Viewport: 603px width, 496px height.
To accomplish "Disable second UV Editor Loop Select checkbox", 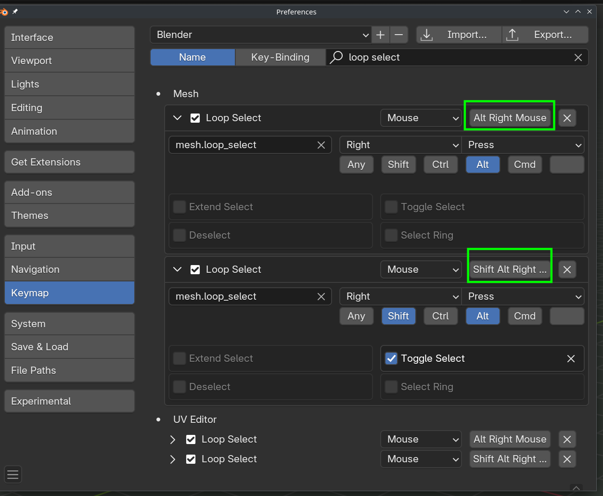I will coord(191,459).
